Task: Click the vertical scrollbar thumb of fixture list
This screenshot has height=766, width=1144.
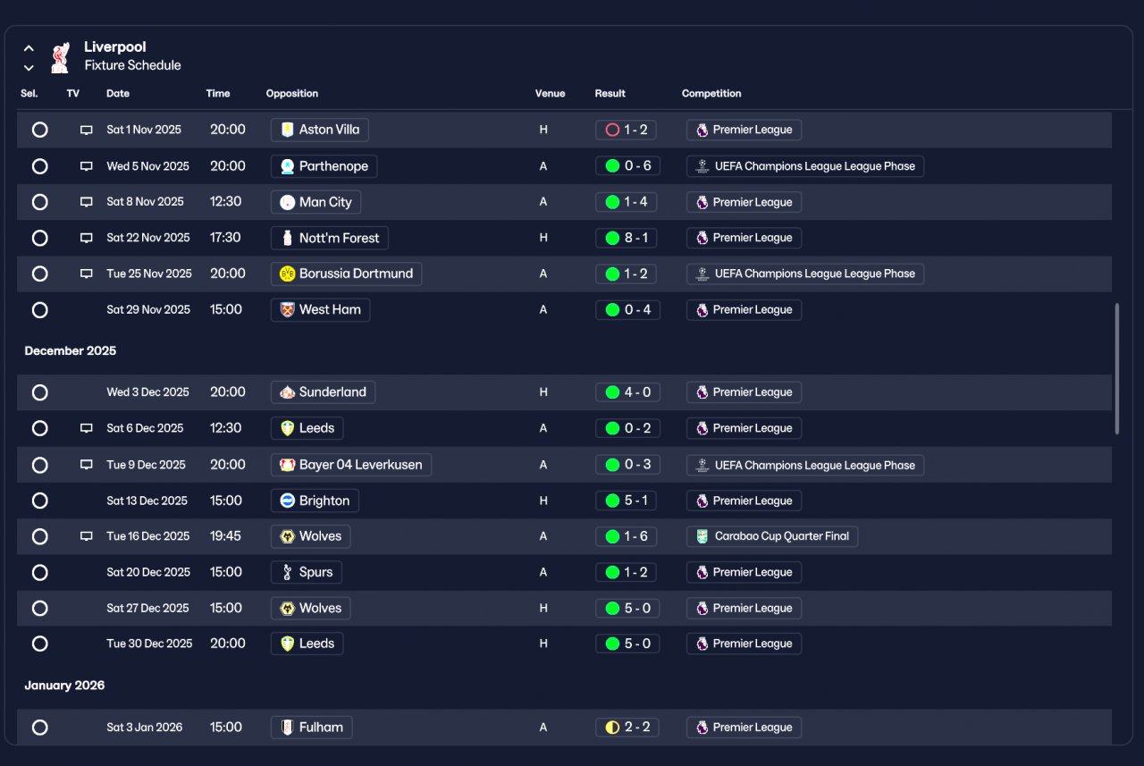Action: coord(1117,369)
